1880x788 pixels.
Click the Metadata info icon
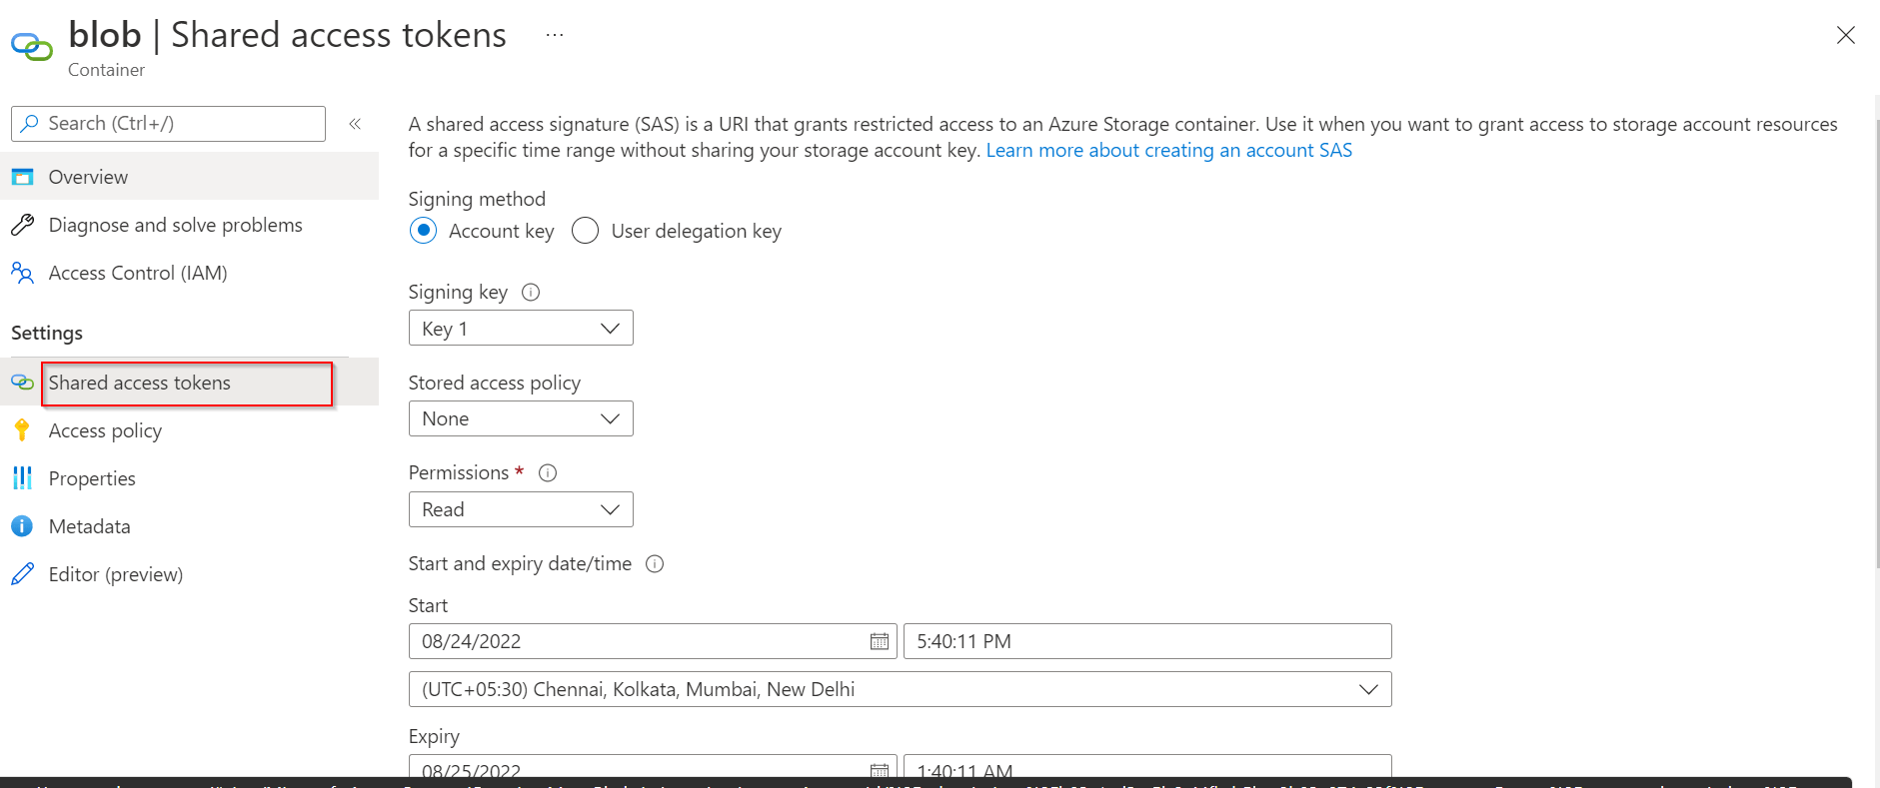[x=22, y=526]
